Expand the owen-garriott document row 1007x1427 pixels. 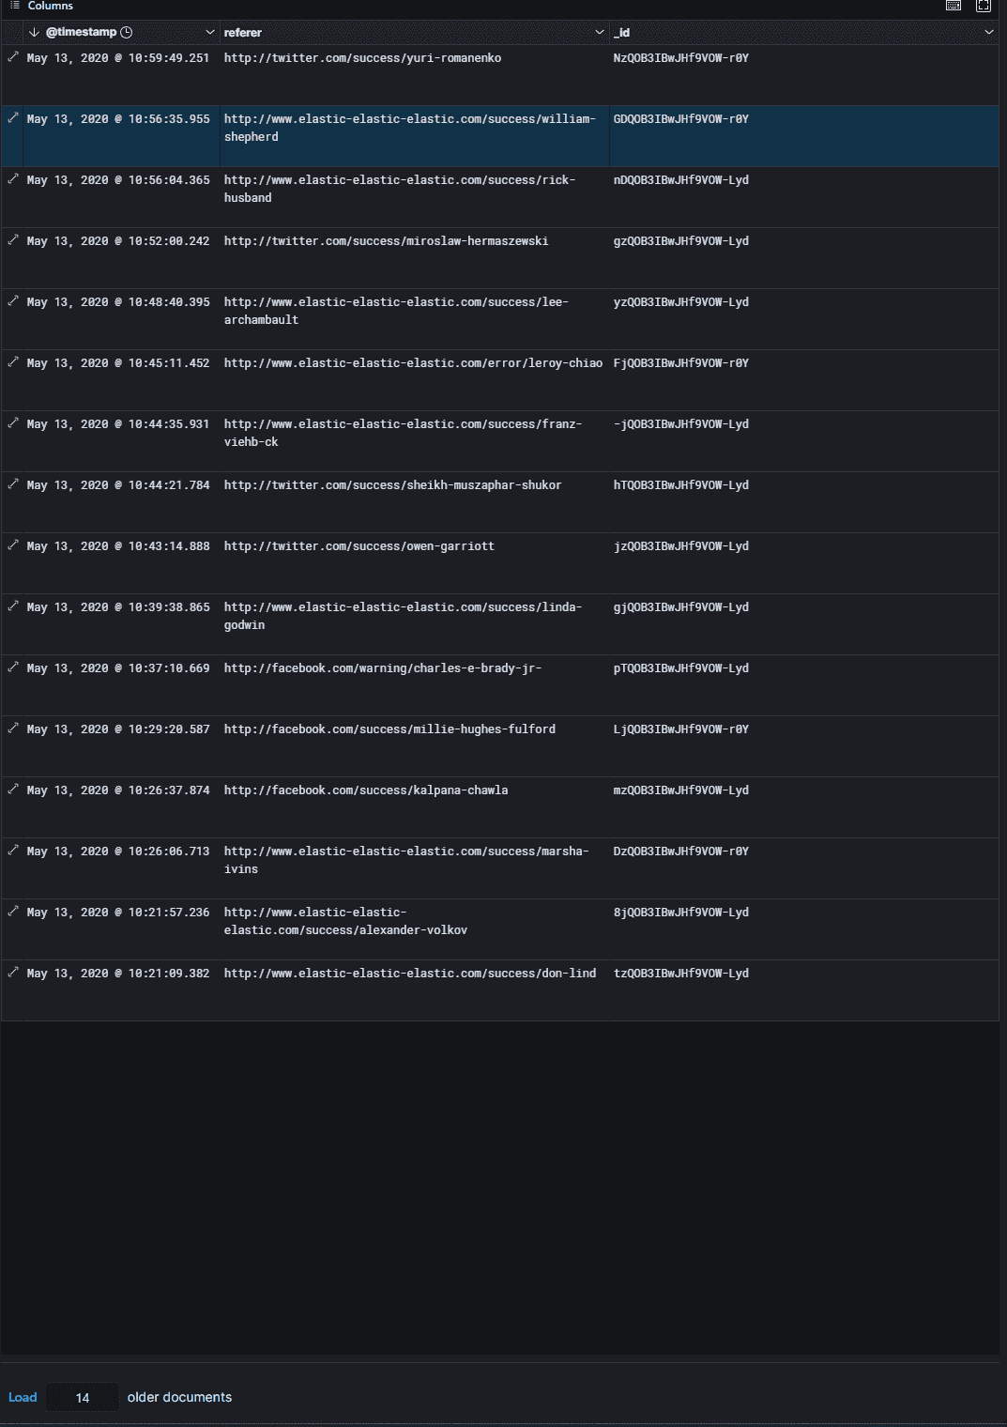pyautogui.click(x=13, y=545)
